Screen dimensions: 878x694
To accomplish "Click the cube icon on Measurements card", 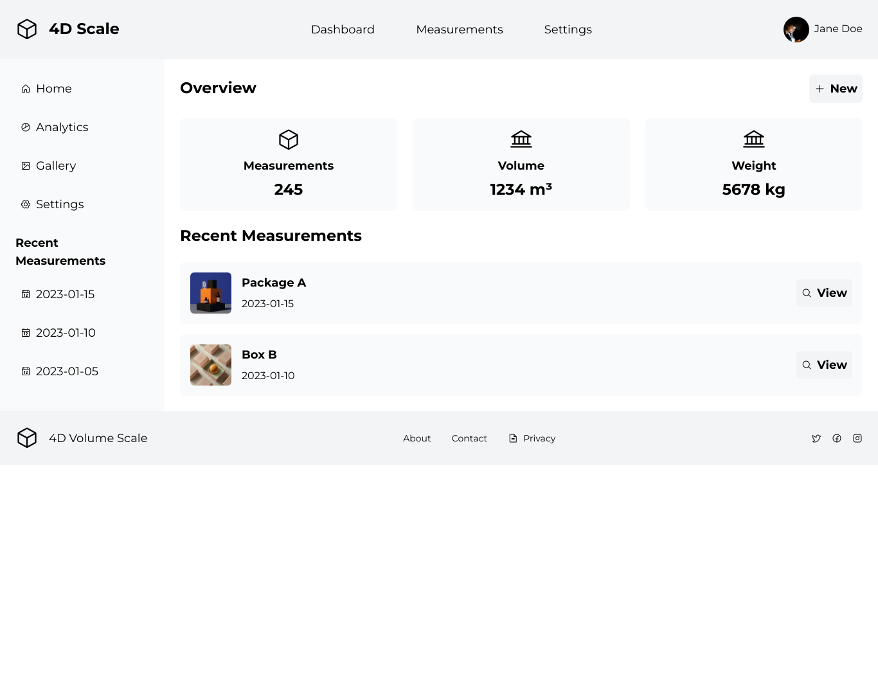I will (x=289, y=139).
